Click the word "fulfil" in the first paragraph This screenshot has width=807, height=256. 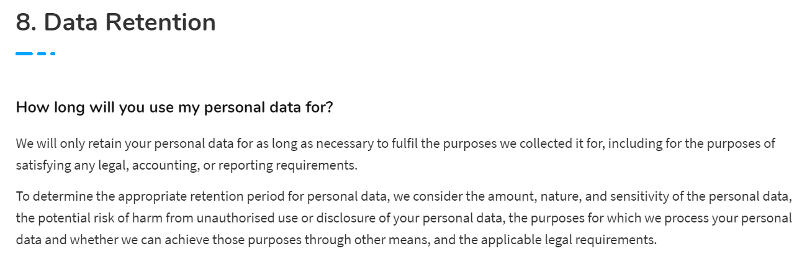(407, 144)
